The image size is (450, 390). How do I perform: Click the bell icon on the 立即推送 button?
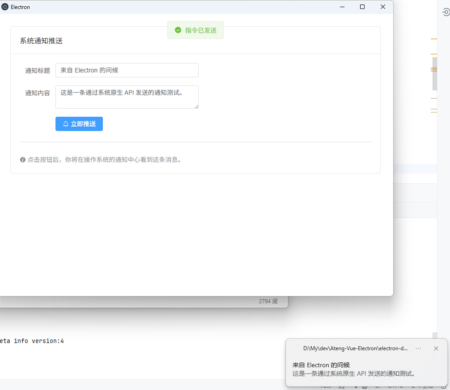pos(66,124)
